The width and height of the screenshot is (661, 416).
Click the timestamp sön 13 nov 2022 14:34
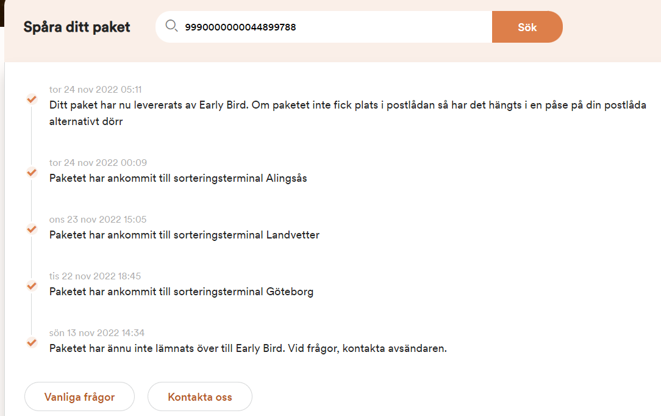pyautogui.click(x=97, y=333)
